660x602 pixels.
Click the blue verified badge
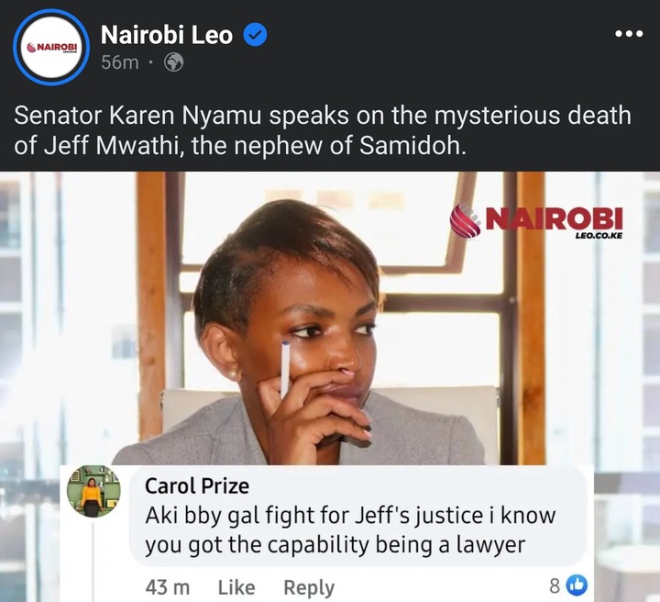click(x=255, y=35)
